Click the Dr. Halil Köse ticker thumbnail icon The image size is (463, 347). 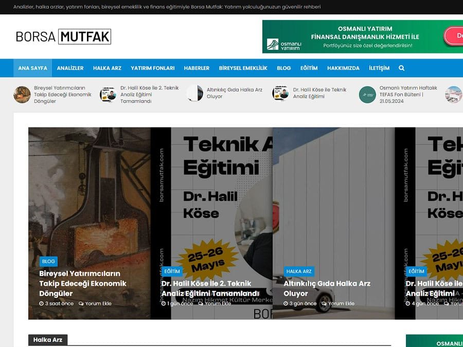(x=279, y=94)
